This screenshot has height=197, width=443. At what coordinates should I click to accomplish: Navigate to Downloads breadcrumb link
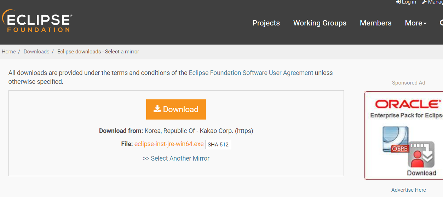coord(36,52)
